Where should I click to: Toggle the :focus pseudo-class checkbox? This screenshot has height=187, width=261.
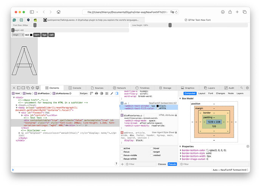click(x=122, y=152)
